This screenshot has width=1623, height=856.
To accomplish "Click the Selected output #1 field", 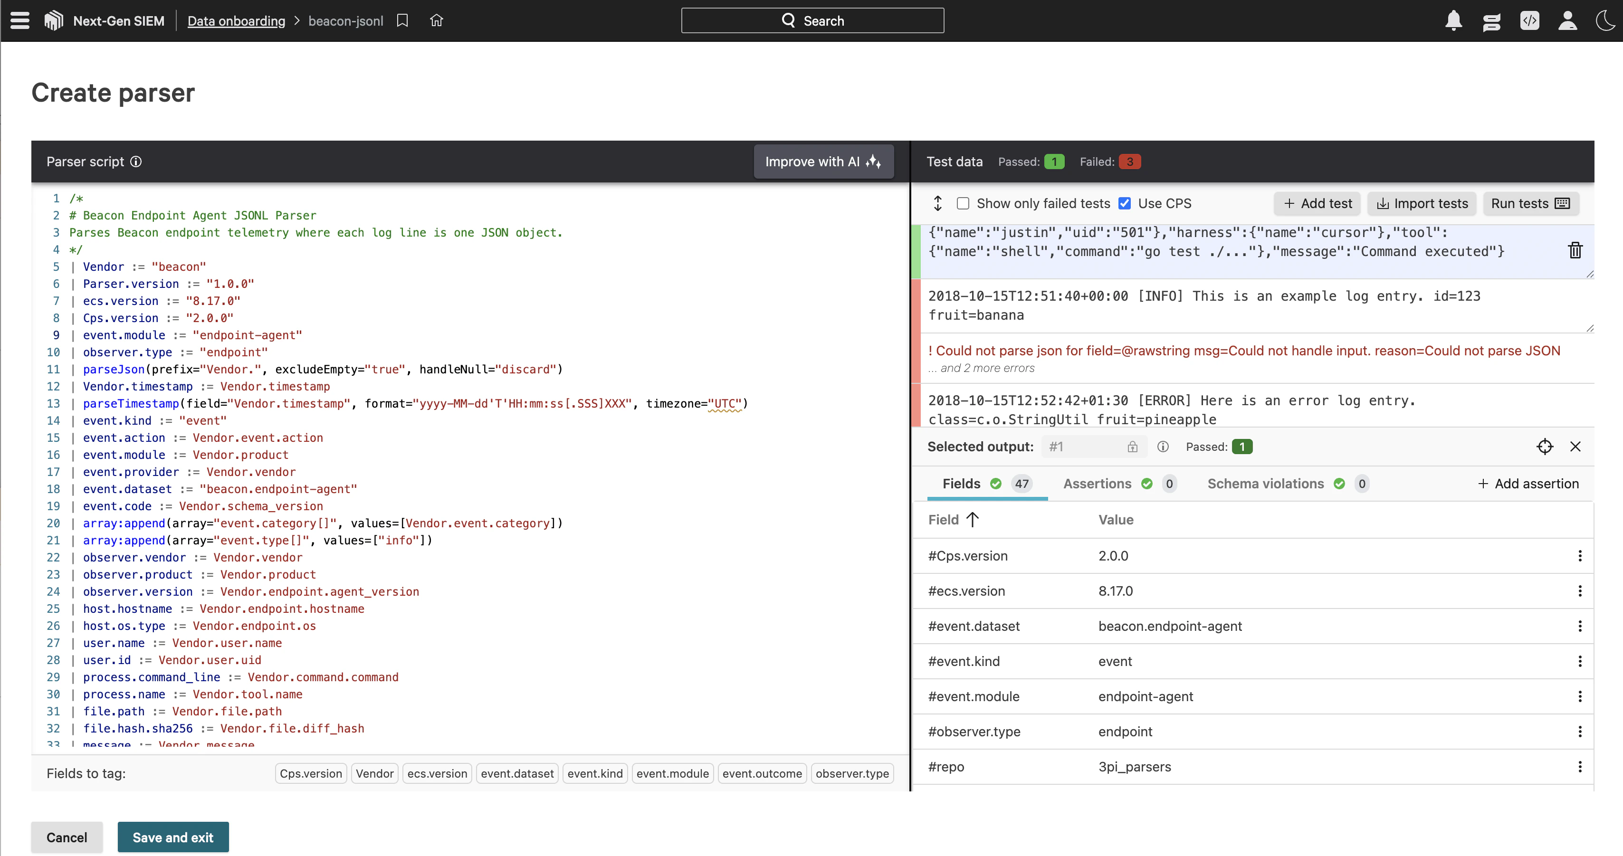I will pos(1095,447).
